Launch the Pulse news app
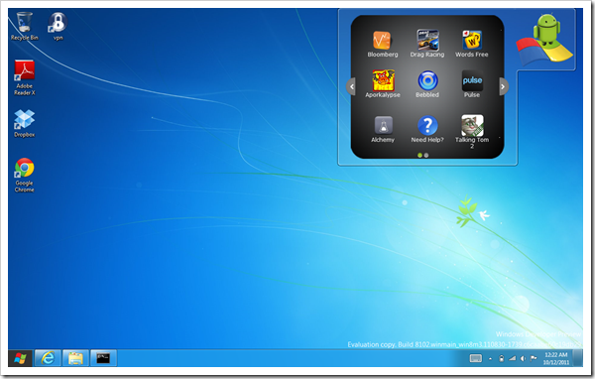This screenshot has width=595, height=379. 472,84
